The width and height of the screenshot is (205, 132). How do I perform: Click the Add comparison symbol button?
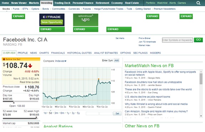[117, 60]
